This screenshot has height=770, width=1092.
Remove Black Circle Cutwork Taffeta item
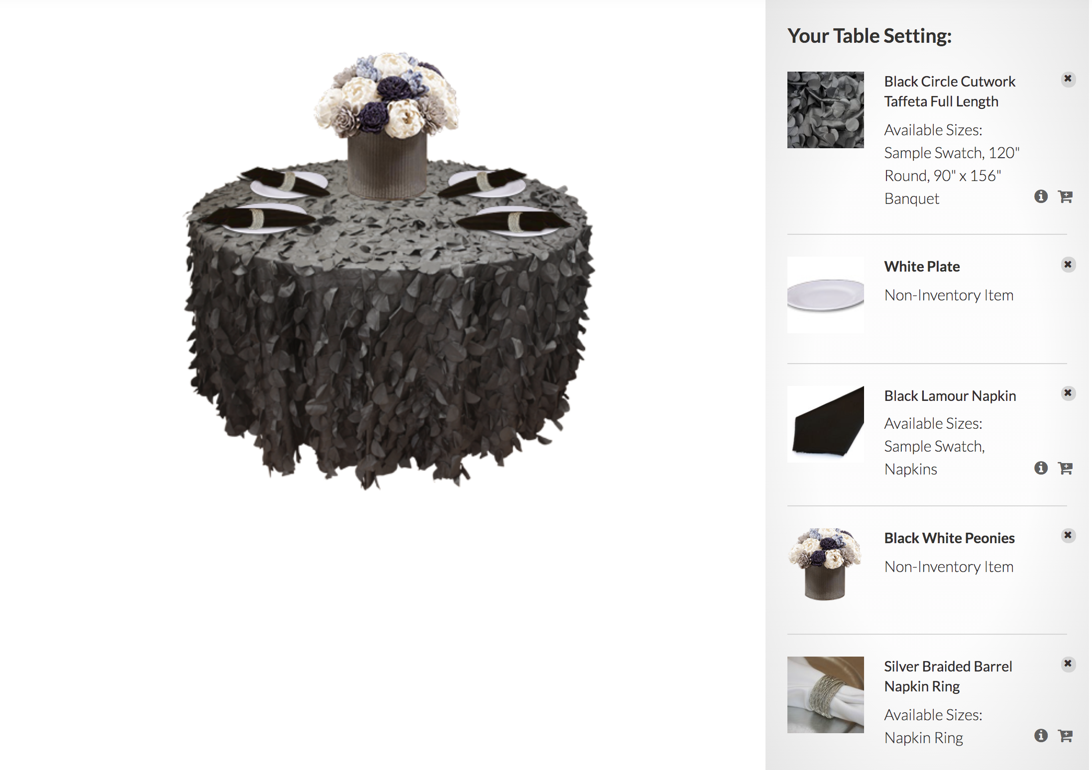(x=1068, y=79)
